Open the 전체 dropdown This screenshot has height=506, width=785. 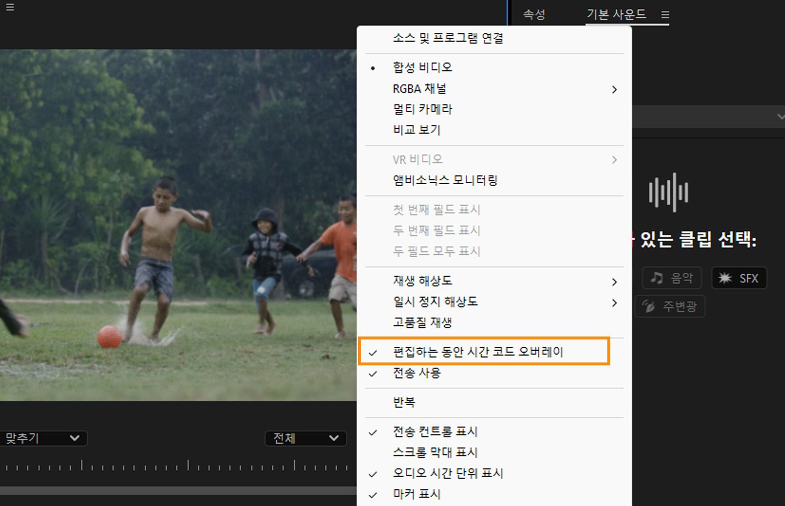pos(304,438)
